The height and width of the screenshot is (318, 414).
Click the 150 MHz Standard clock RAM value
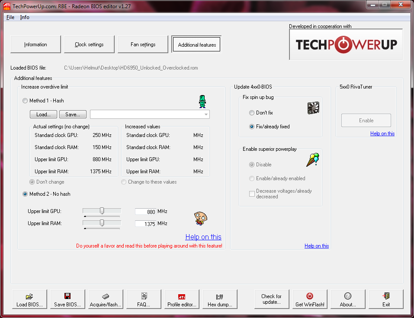(102, 147)
